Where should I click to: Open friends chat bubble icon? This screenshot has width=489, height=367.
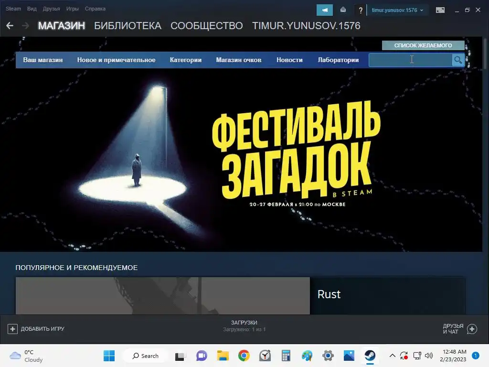click(x=472, y=329)
